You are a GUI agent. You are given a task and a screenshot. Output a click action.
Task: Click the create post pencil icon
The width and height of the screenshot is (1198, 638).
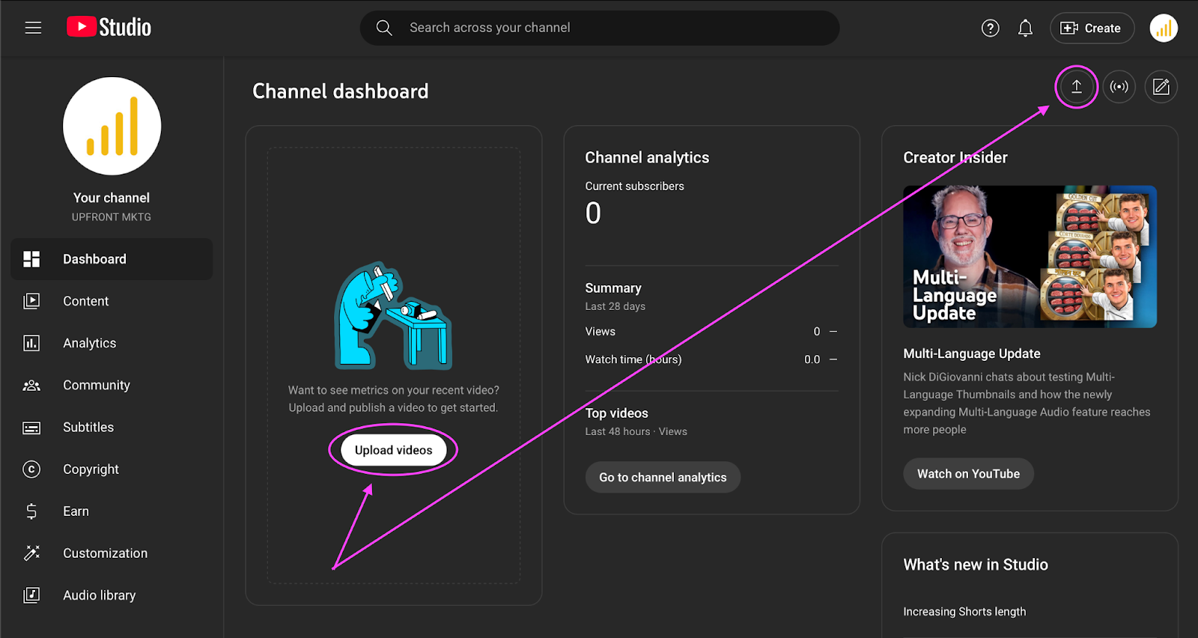1161,87
